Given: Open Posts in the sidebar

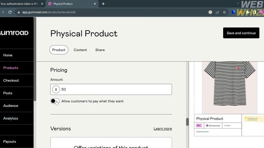Looking at the screenshot, I should pyautogui.click(x=8, y=93).
